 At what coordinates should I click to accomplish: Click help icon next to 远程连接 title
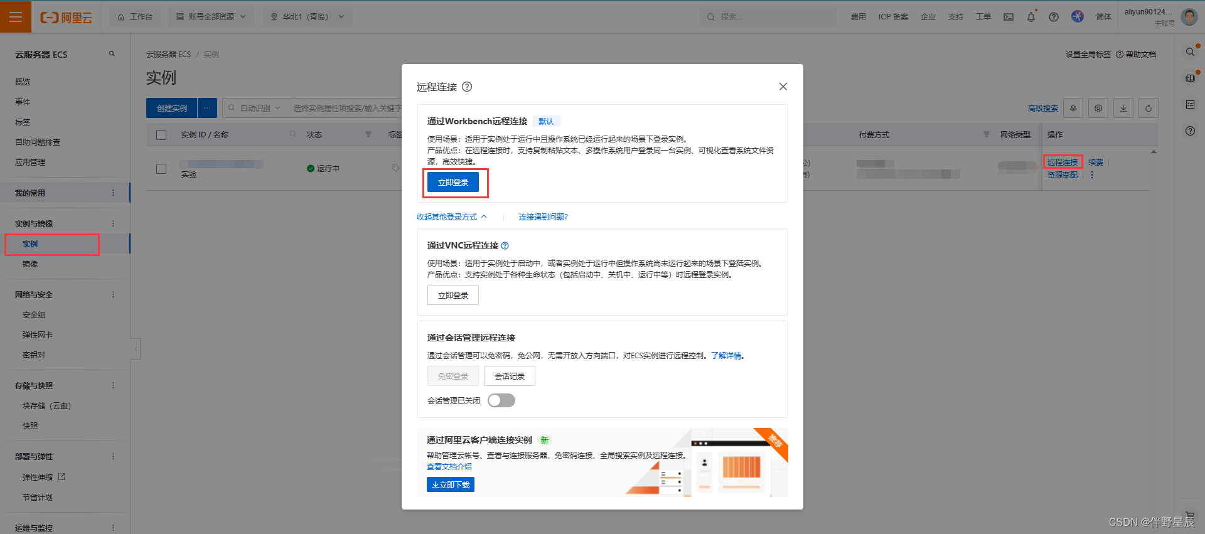point(467,87)
